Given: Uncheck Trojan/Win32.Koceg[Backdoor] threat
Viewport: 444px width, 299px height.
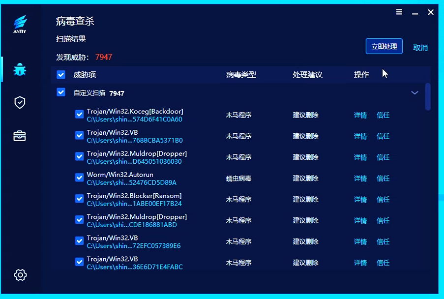Looking at the screenshot, I should (79, 114).
